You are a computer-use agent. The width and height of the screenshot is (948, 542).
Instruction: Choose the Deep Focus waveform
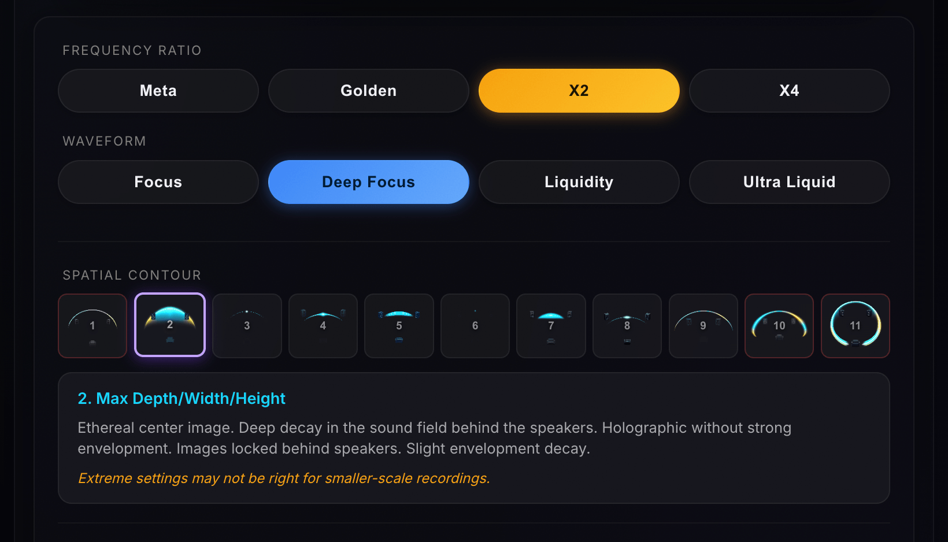tap(369, 182)
